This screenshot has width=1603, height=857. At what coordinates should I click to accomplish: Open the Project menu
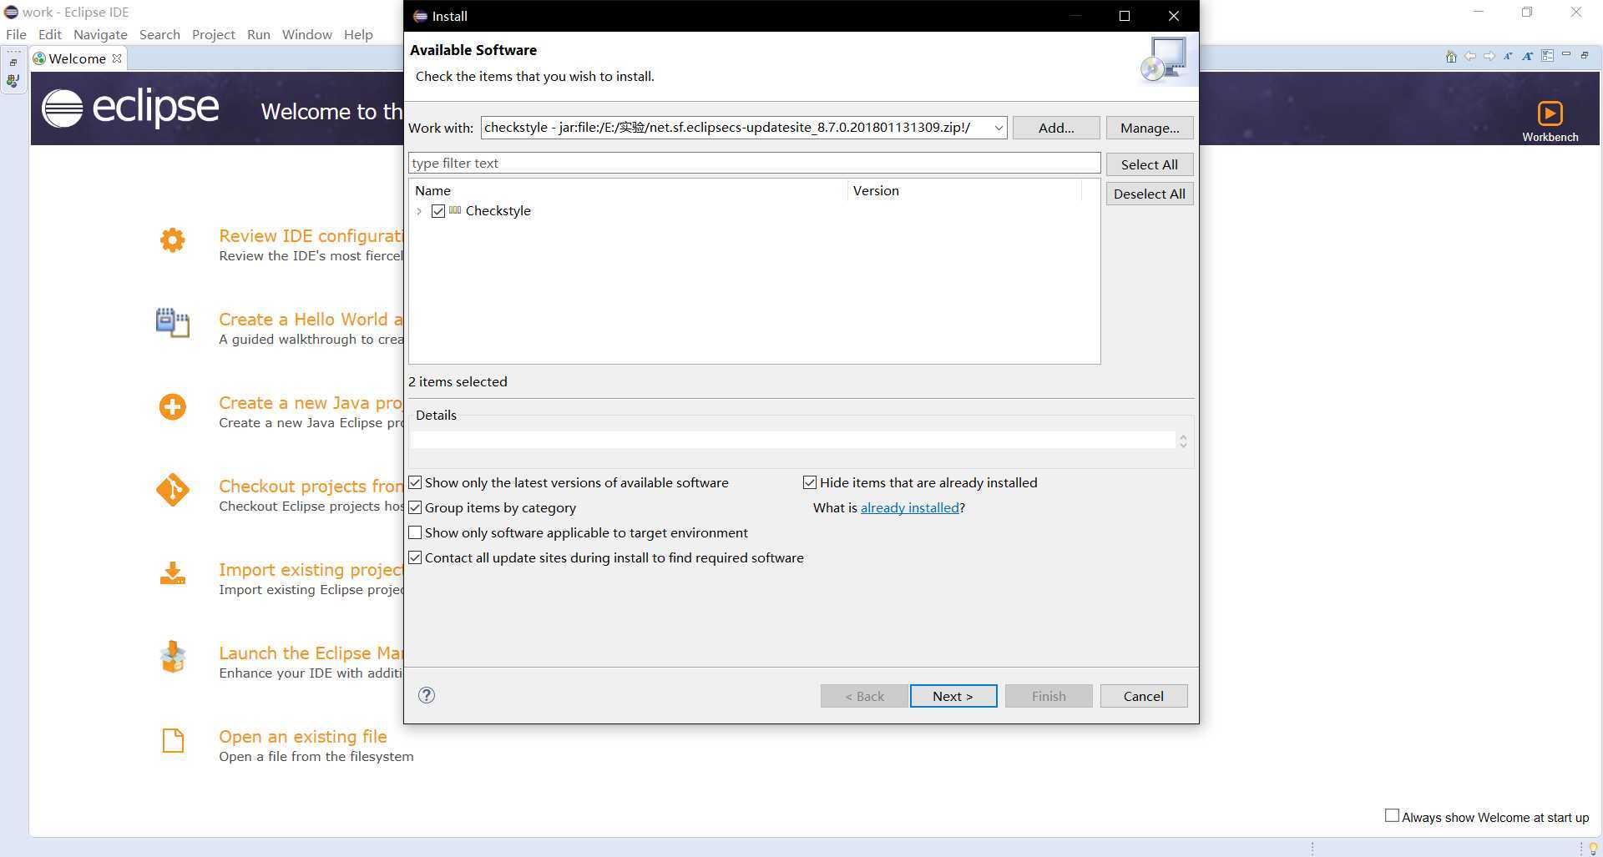214,34
